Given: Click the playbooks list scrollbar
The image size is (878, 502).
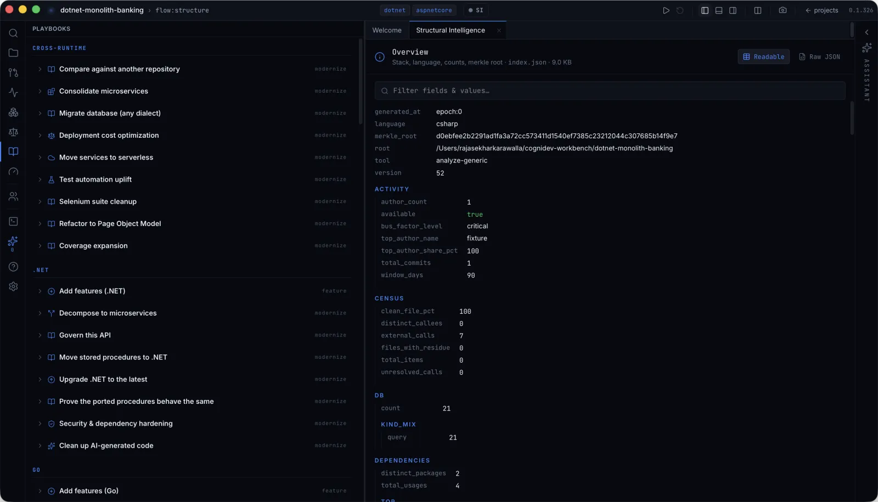Looking at the screenshot, I should 361,81.
